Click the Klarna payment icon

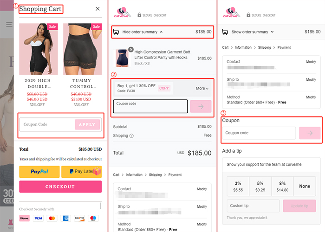(x=25, y=218)
